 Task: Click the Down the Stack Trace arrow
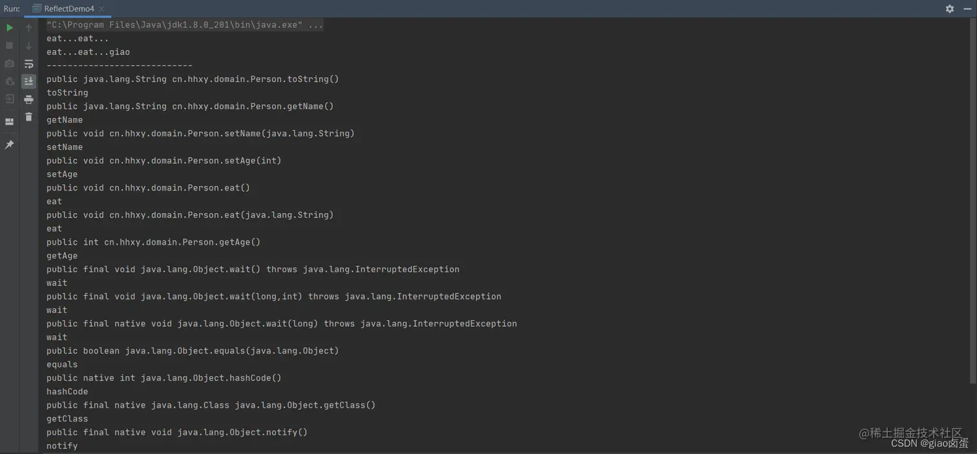tap(28, 46)
